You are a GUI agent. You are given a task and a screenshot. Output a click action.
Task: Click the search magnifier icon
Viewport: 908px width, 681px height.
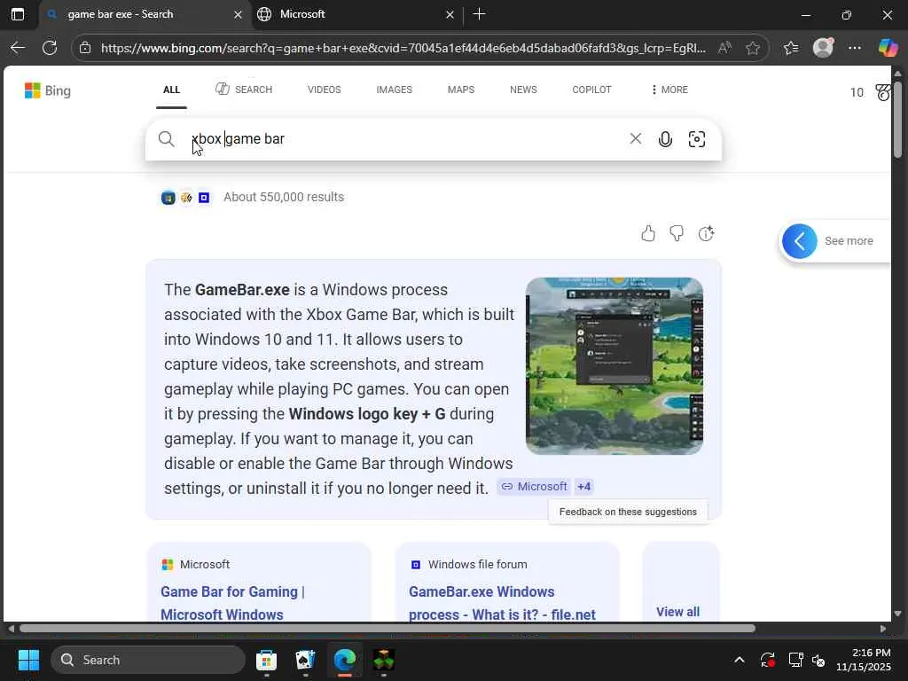pyautogui.click(x=166, y=139)
